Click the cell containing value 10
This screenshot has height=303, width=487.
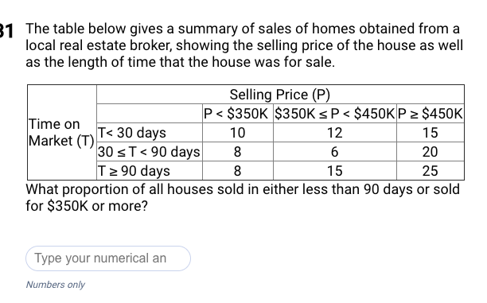pos(238,133)
